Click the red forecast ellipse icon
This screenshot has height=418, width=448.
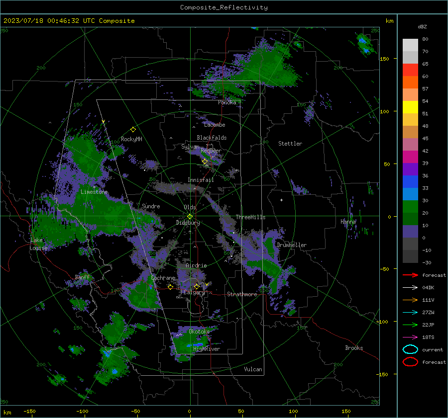(410, 362)
